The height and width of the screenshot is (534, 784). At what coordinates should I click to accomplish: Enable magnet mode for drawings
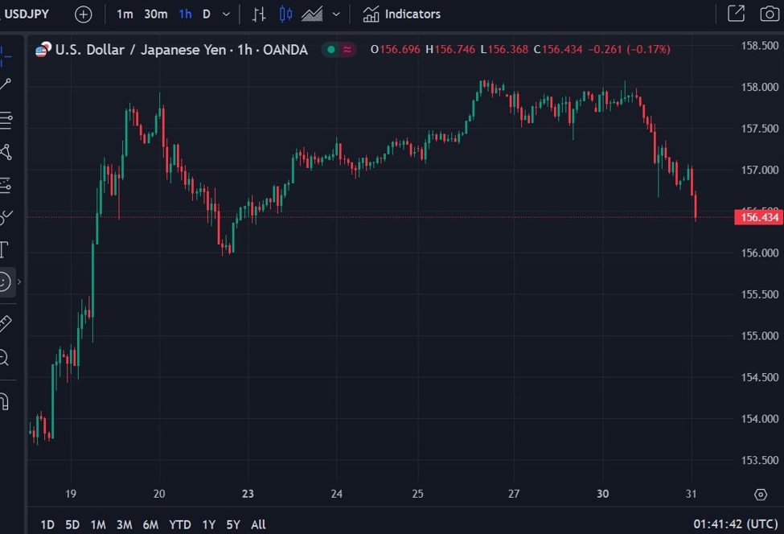pyautogui.click(x=4, y=401)
